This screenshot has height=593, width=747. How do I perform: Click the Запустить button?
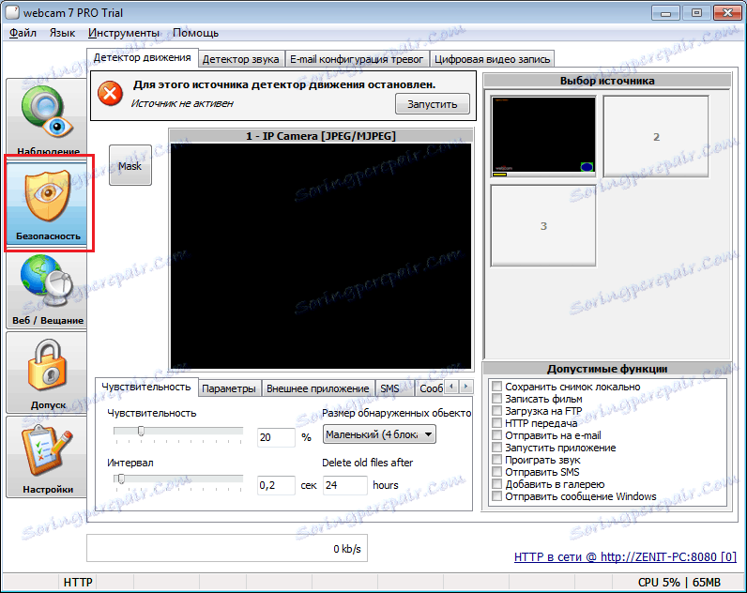tap(432, 104)
